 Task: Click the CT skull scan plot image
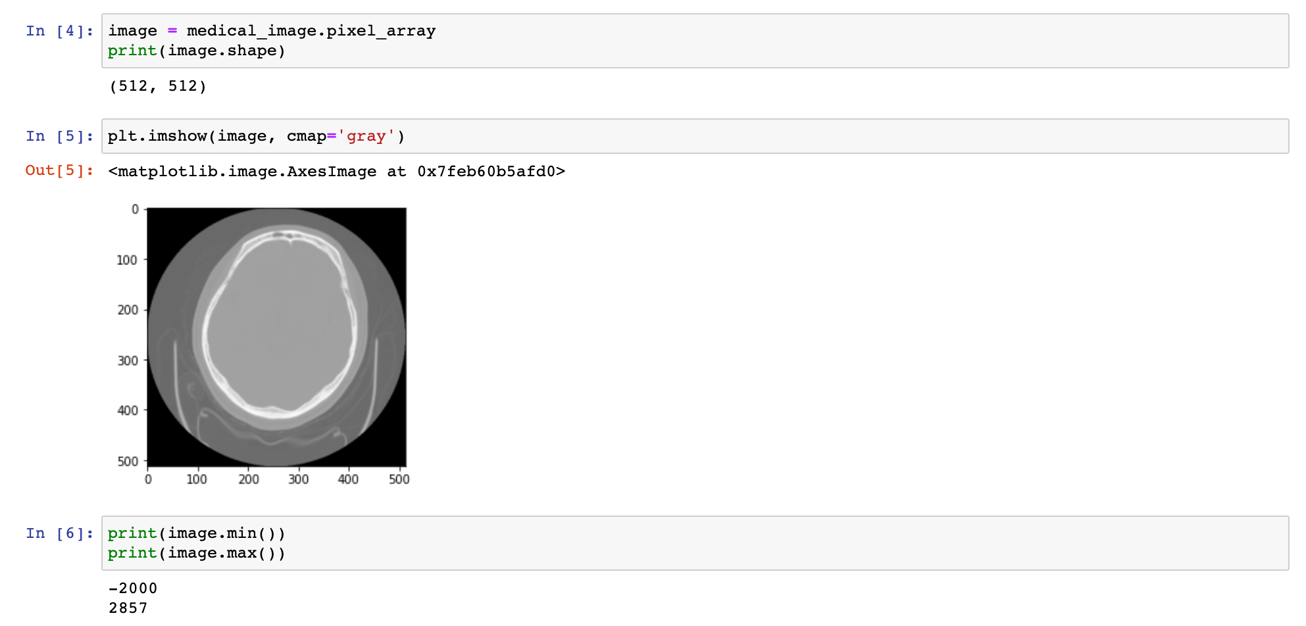pos(276,337)
